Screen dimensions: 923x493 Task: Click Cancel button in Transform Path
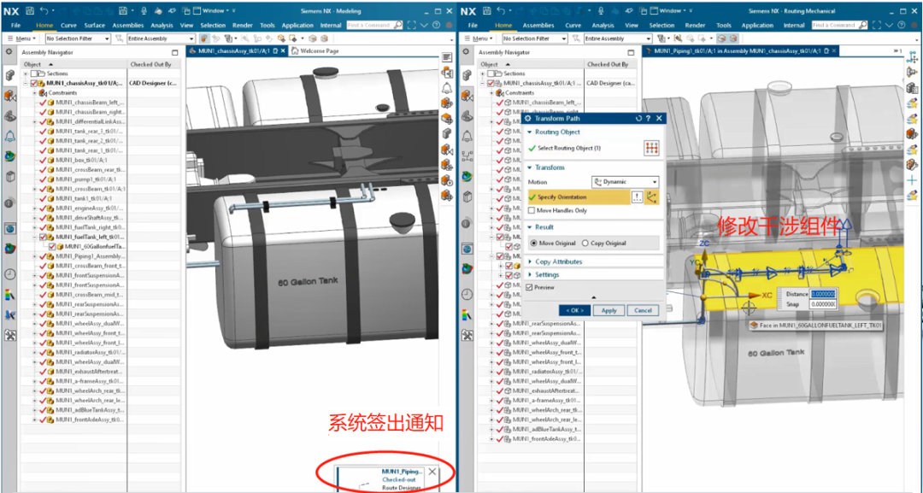tap(643, 310)
